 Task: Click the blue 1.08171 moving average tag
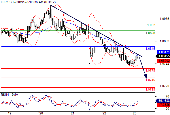[x=164, y=52]
